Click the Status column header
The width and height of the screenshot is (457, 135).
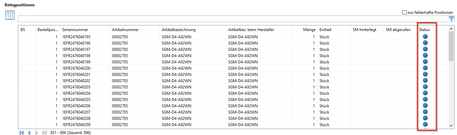pyautogui.click(x=424, y=30)
